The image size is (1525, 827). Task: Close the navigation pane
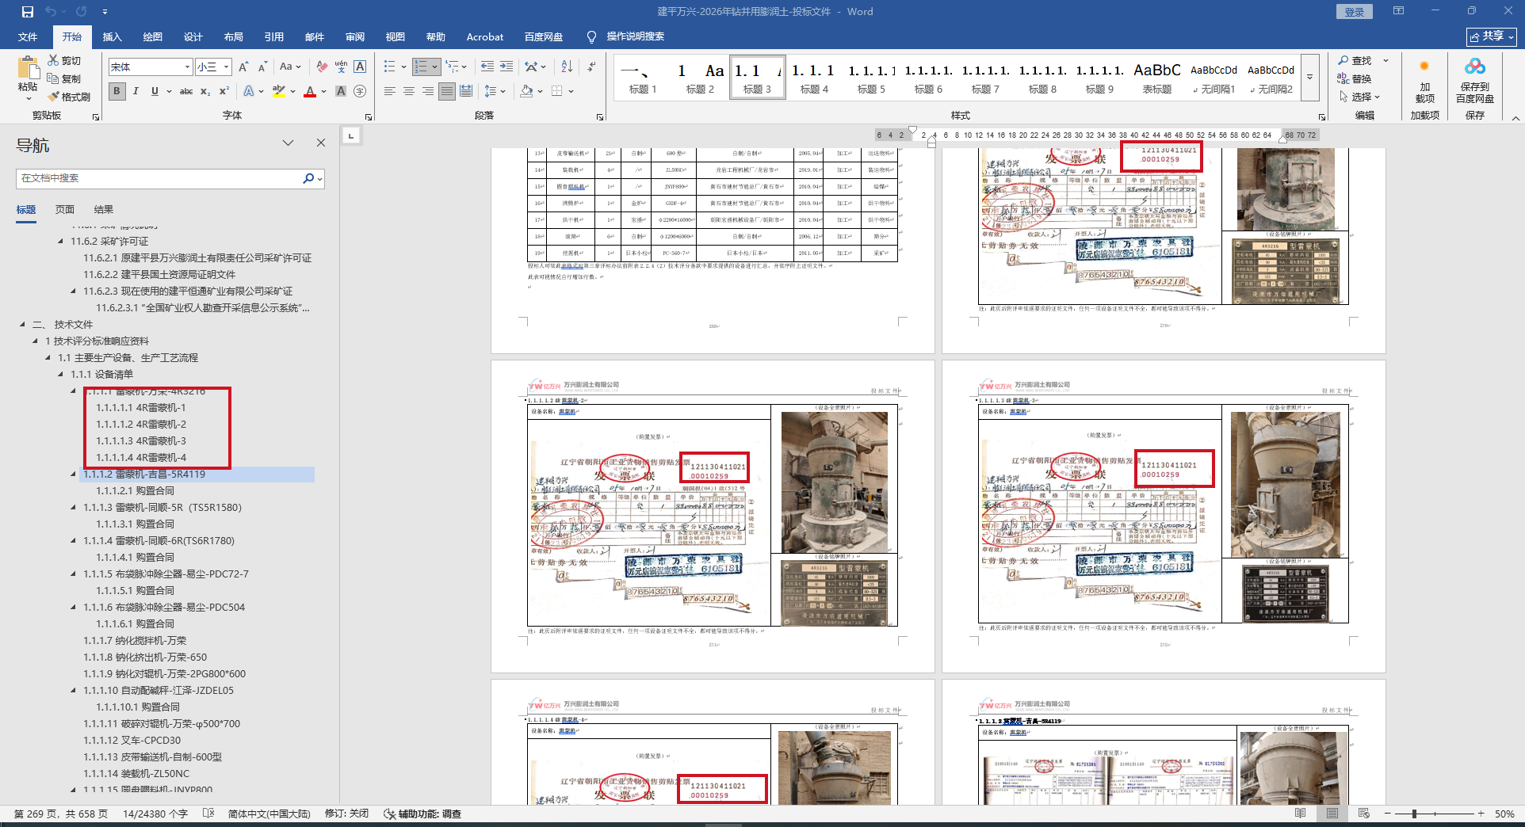[321, 143]
